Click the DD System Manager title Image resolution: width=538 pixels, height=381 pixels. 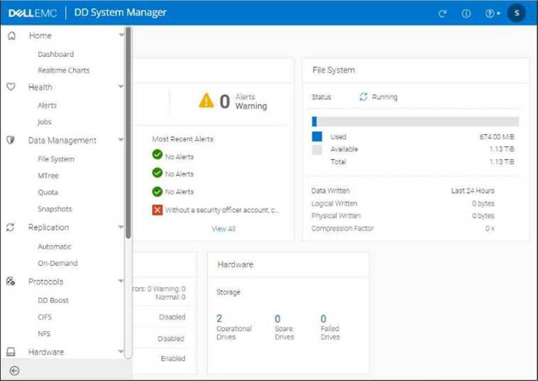pyautogui.click(x=121, y=13)
